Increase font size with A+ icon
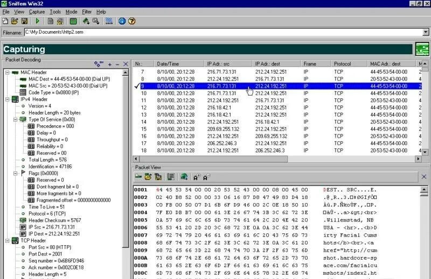The height and width of the screenshot is (279, 431). [197, 177]
